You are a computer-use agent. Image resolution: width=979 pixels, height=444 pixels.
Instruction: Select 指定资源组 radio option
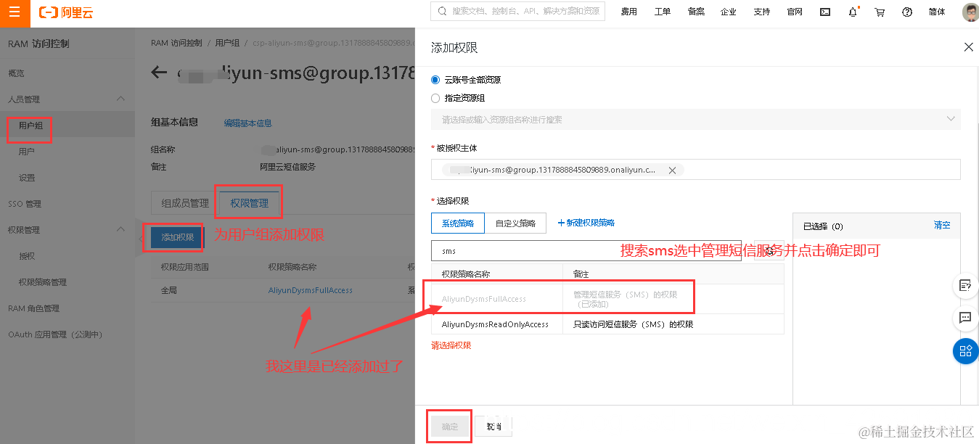pyautogui.click(x=435, y=98)
